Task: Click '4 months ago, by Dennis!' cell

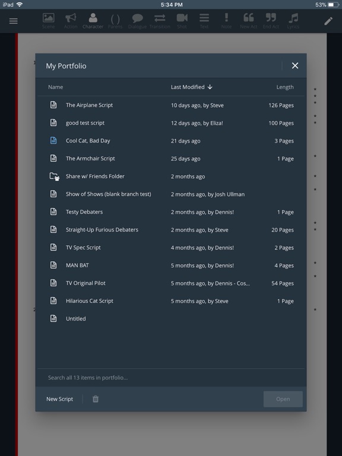Action: tap(202, 248)
